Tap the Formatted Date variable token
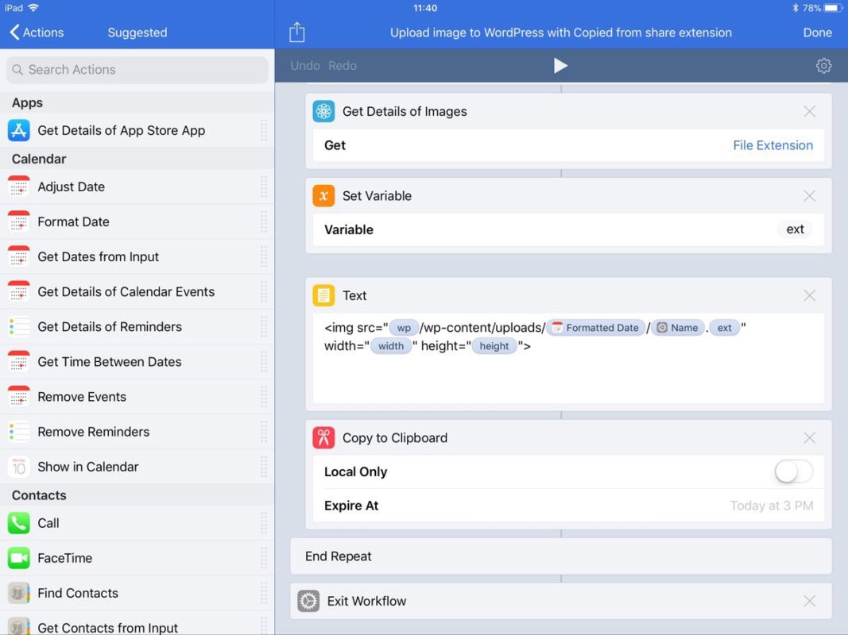 coord(595,328)
